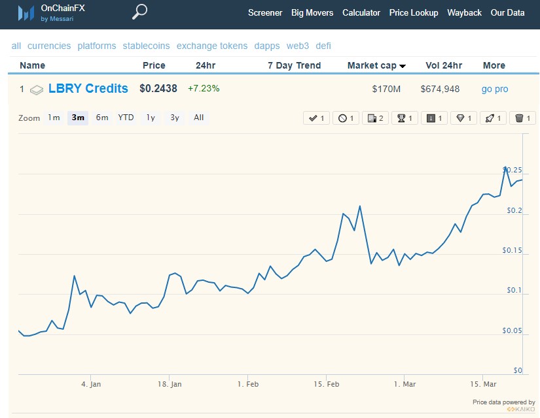Open the Big Movers page
The height and width of the screenshot is (418, 540).
312,12
